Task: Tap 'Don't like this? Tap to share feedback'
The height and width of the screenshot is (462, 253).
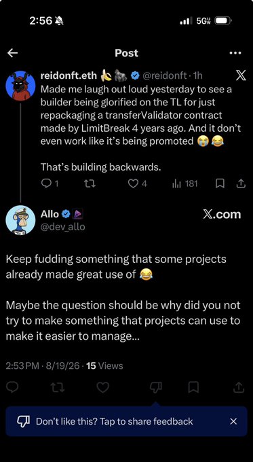Action: 115,421
